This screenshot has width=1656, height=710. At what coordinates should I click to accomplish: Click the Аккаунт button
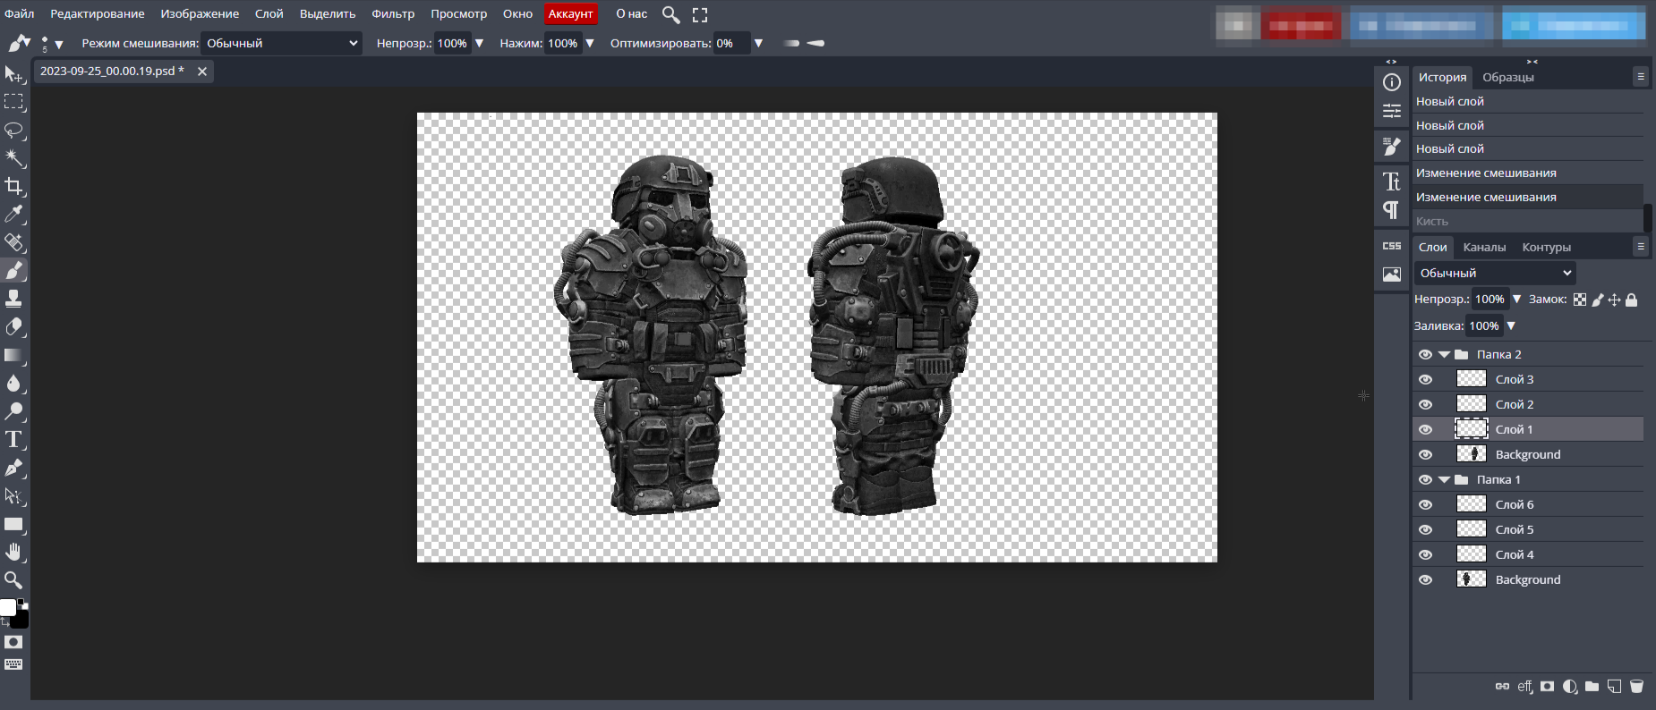point(570,13)
